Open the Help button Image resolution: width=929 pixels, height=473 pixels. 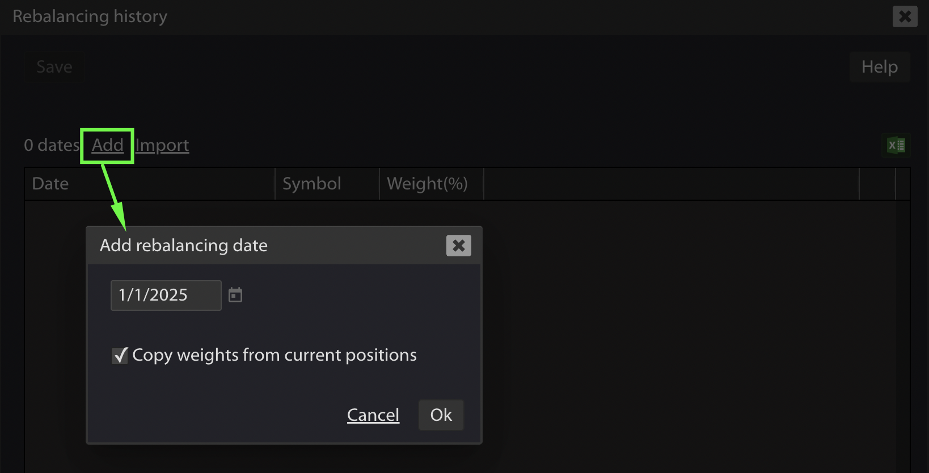pyautogui.click(x=880, y=67)
